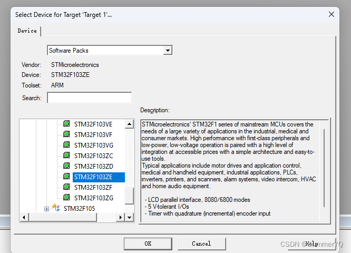Confirm device selection with OK

click(x=148, y=244)
